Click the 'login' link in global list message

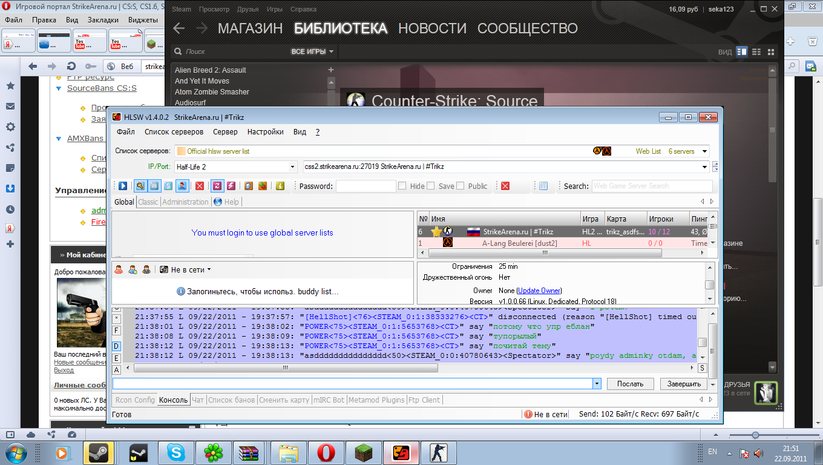point(236,232)
